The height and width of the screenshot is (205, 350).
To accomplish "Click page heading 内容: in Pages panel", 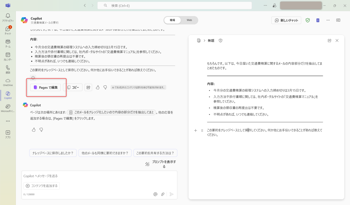I will click(x=211, y=84).
